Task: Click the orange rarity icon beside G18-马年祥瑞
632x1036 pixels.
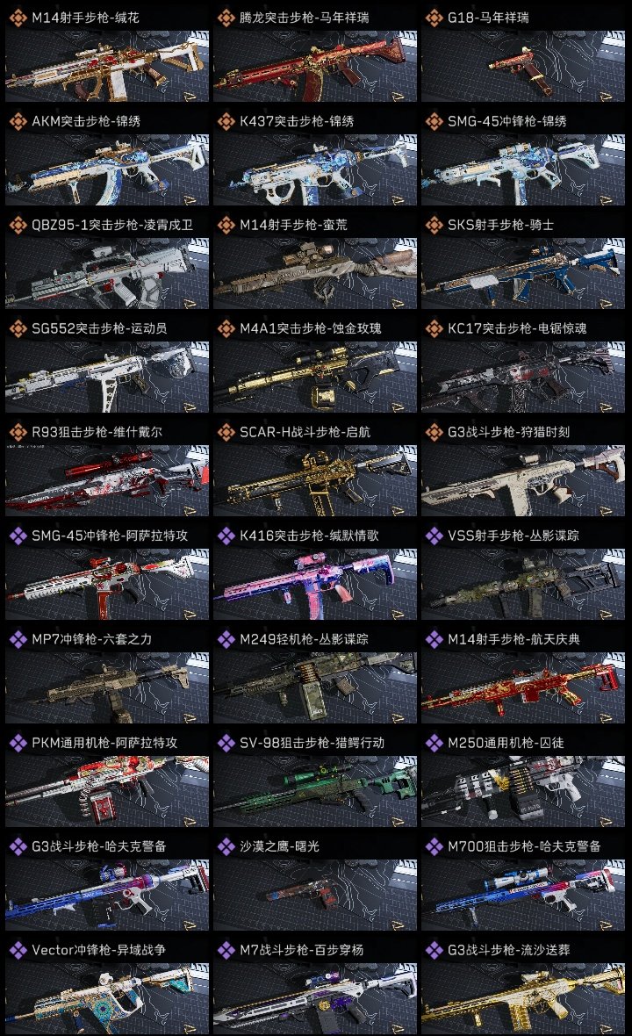Action: [434, 18]
